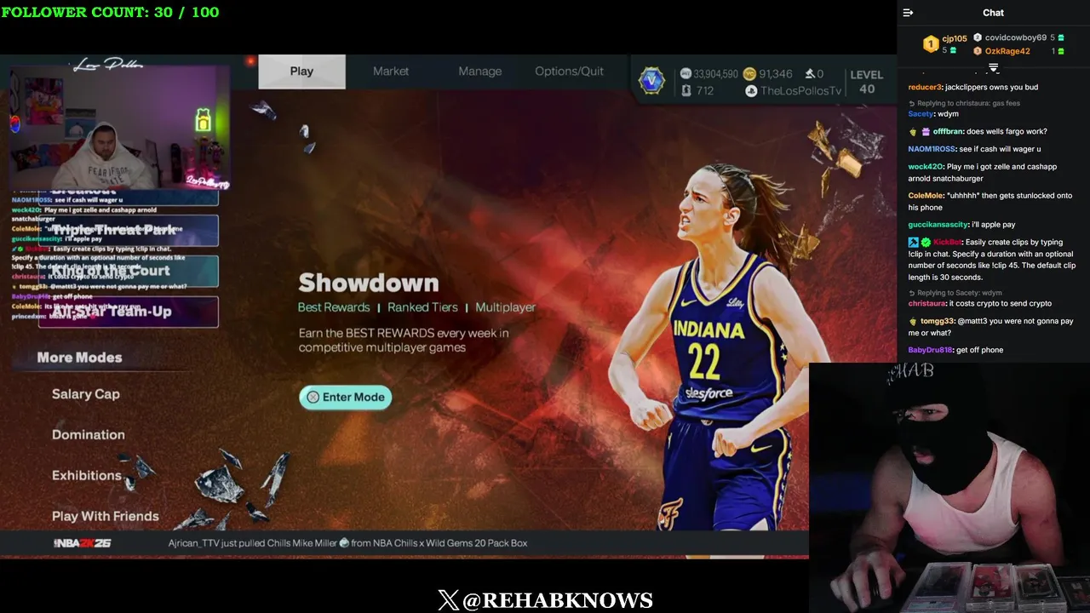Click username christaura in chat
The height and width of the screenshot is (613, 1090).
(x=925, y=303)
